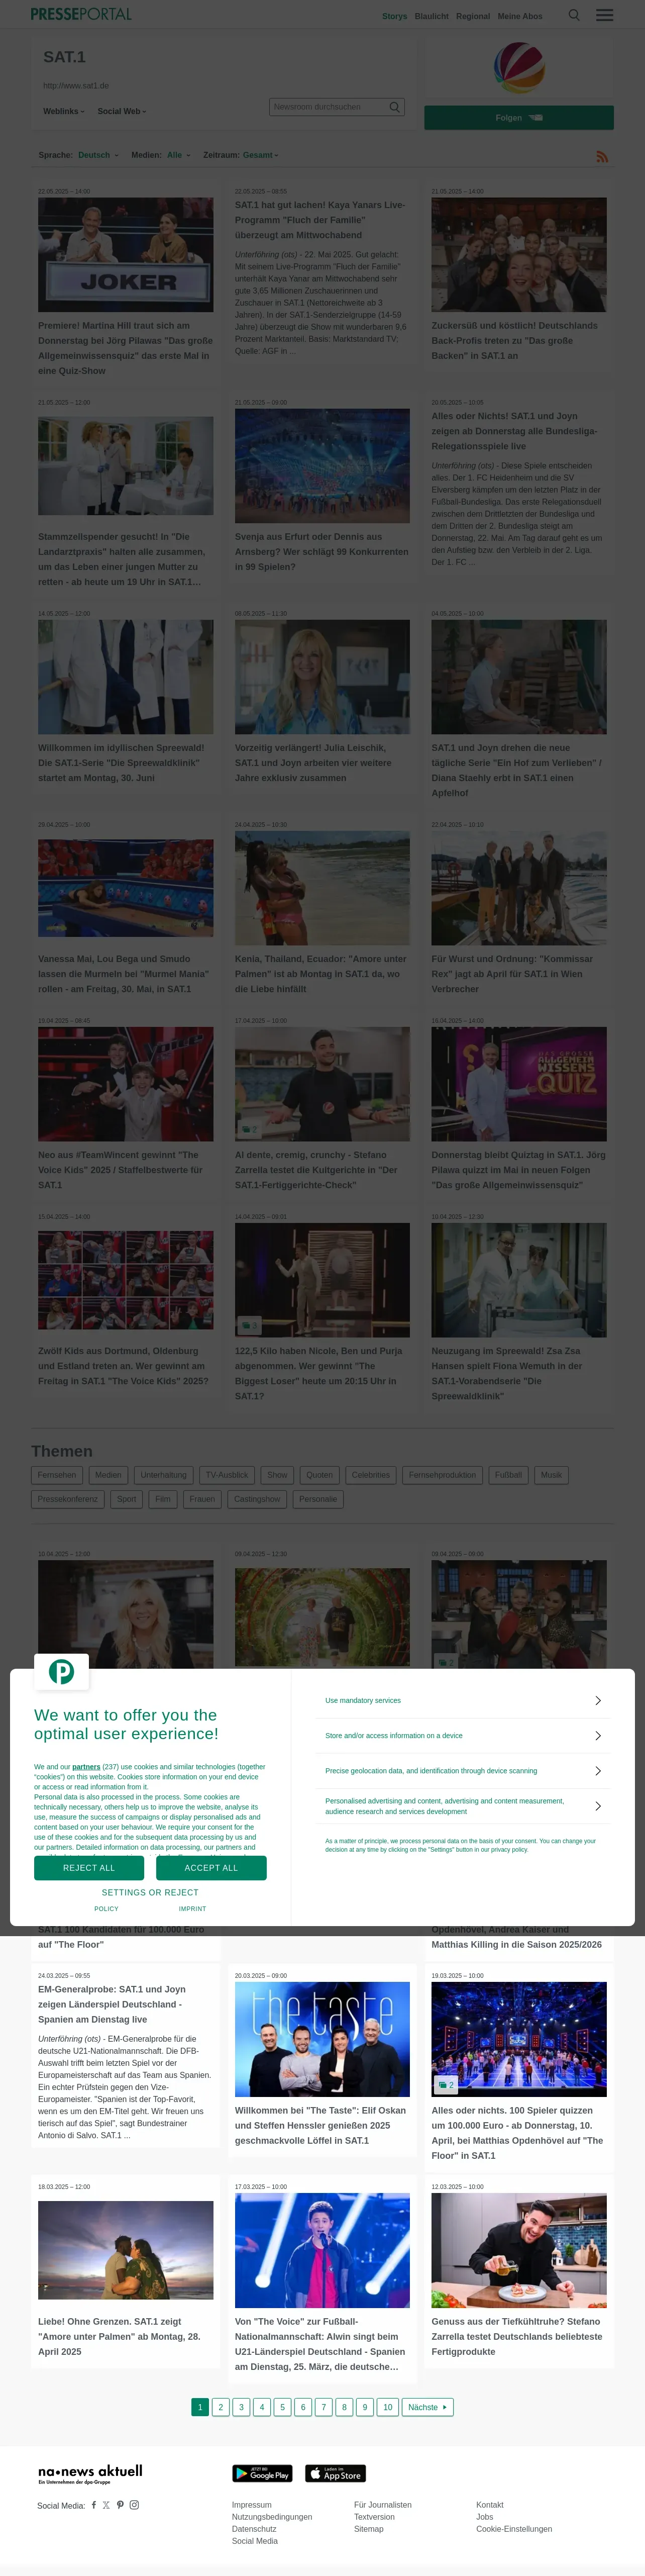Expand 'Personalised advertising and content' purpose
Image resolution: width=645 pixels, height=2576 pixels.
coord(598,1806)
